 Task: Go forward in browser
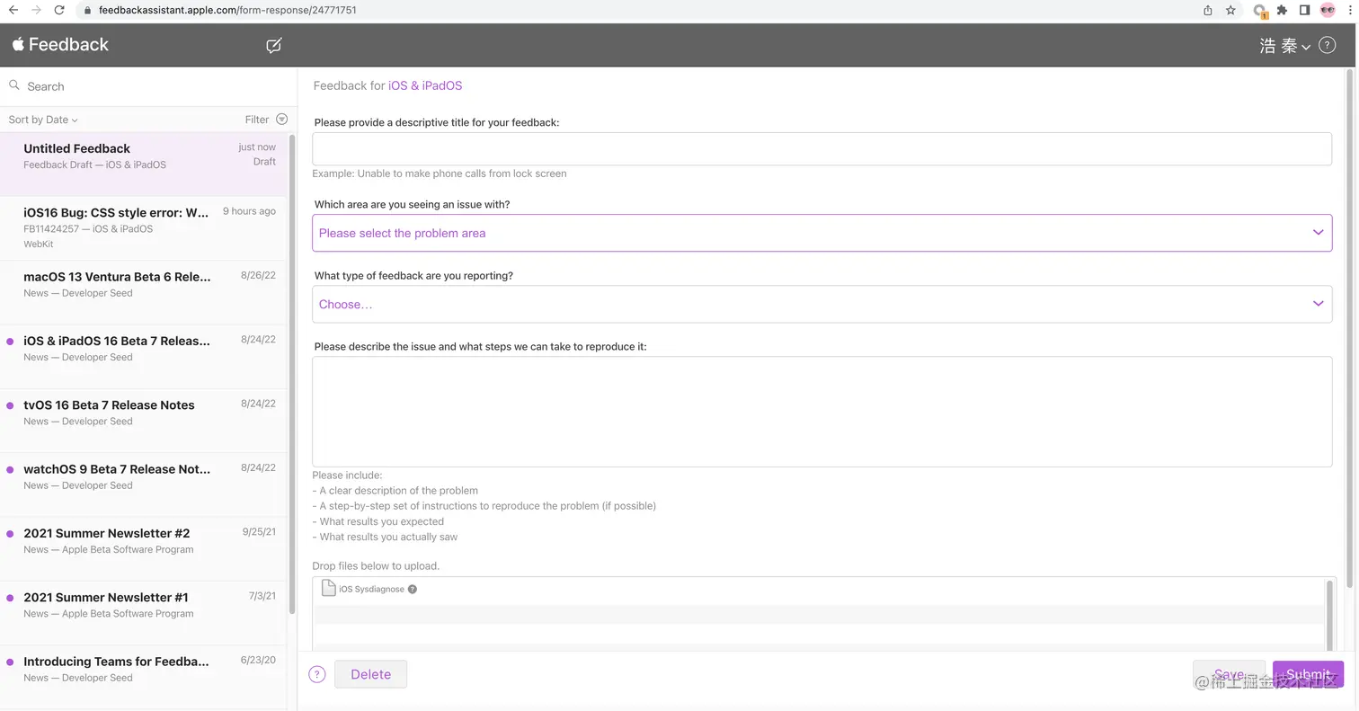(x=36, y=10)
